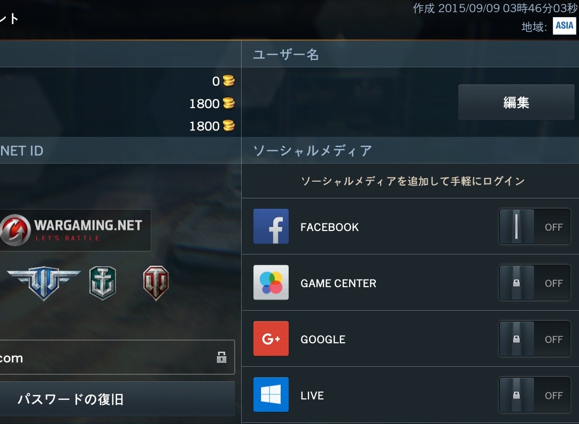Click the Google Plus icon
The height and width of the screenshot is (424, 579).
(271, 338)
